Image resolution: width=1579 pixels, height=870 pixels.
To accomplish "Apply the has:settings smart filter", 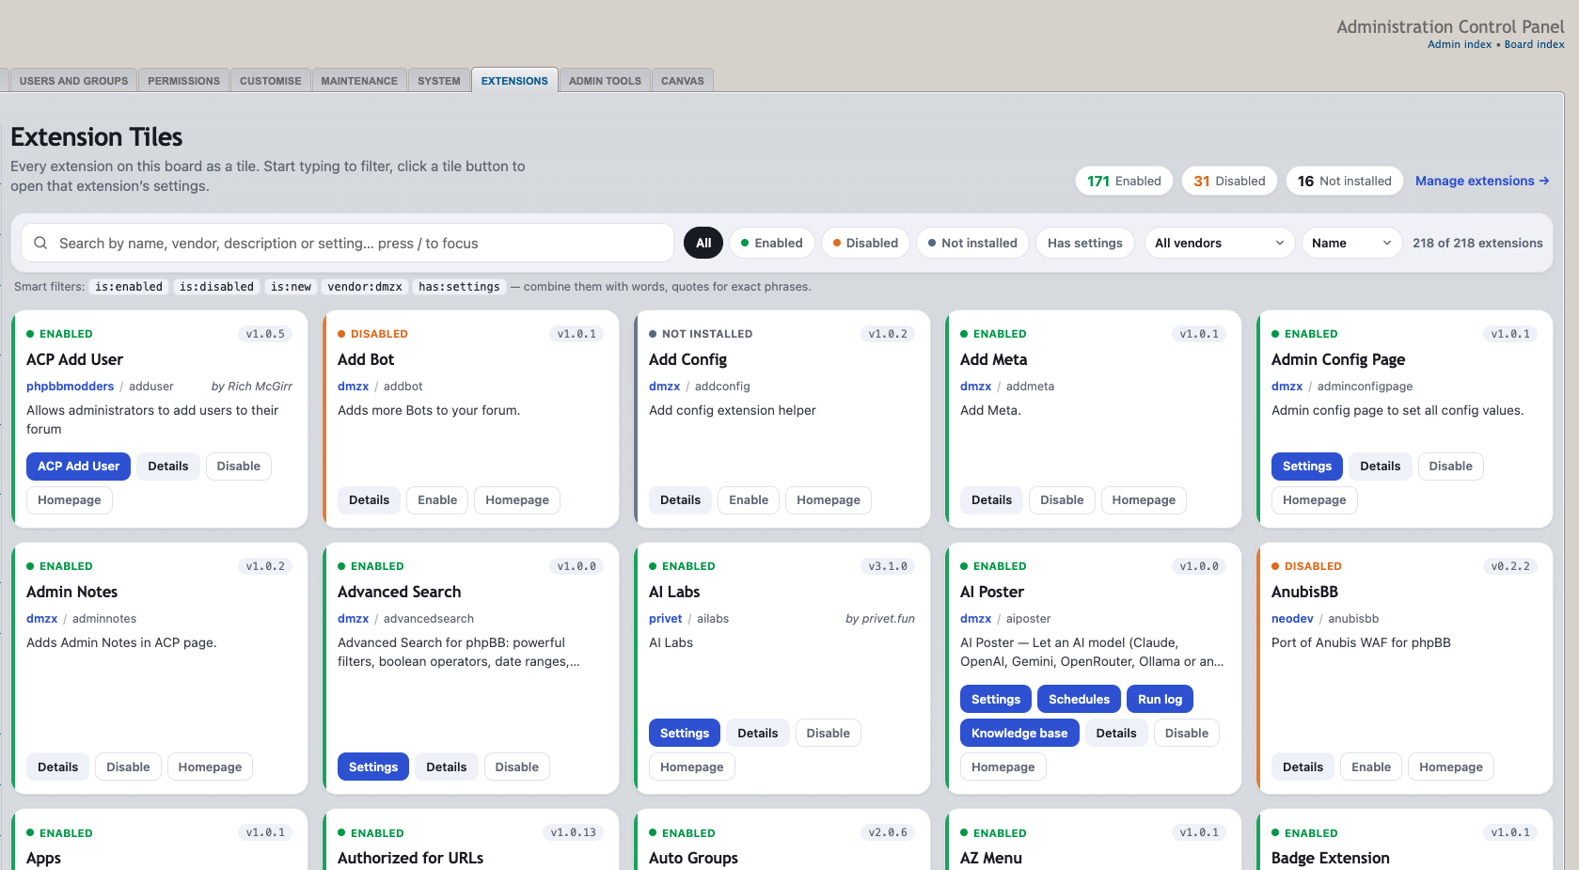I will point(459,287).
